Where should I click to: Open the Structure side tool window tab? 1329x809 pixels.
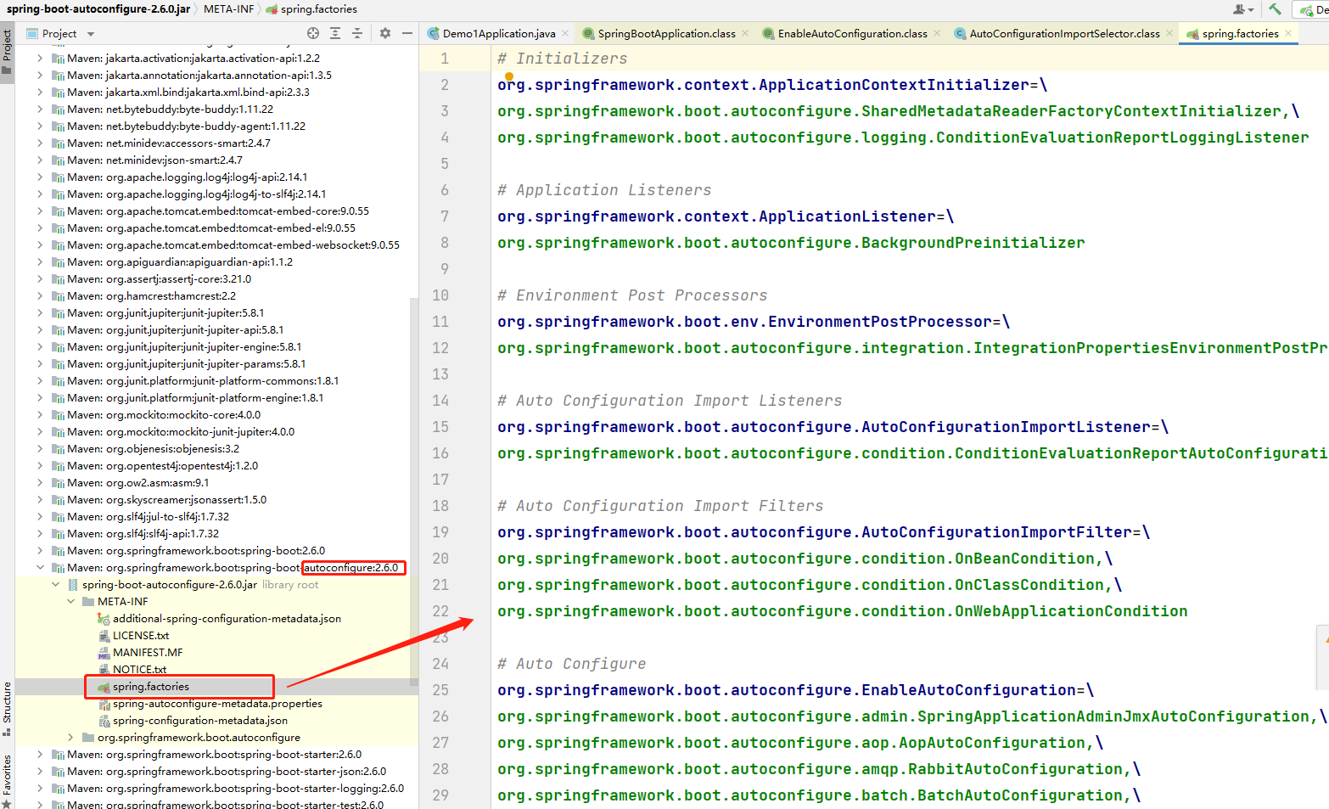point(7,708)
